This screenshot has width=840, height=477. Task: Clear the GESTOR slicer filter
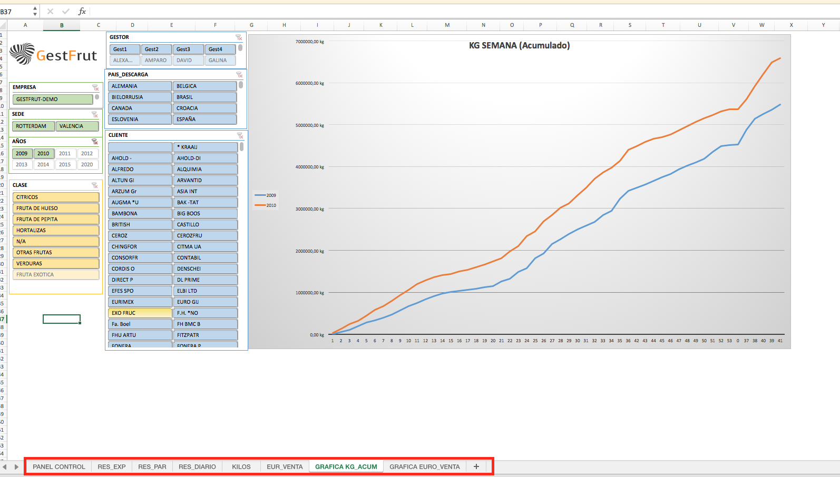239,37
